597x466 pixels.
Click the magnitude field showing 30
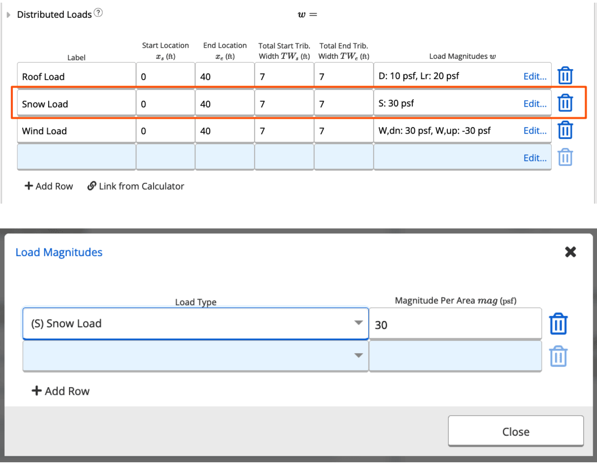[x=456, y=323]
